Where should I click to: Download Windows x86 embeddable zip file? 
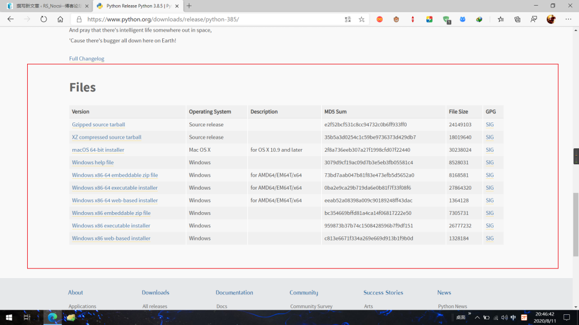(x=111, y=213)
